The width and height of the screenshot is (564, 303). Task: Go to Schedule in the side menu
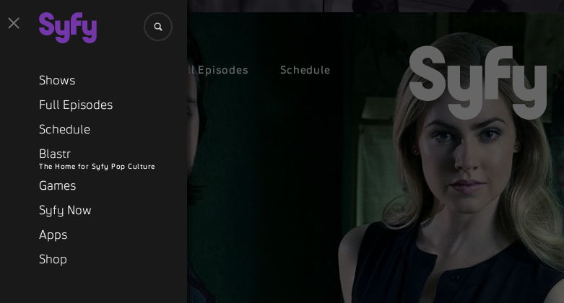64,129
